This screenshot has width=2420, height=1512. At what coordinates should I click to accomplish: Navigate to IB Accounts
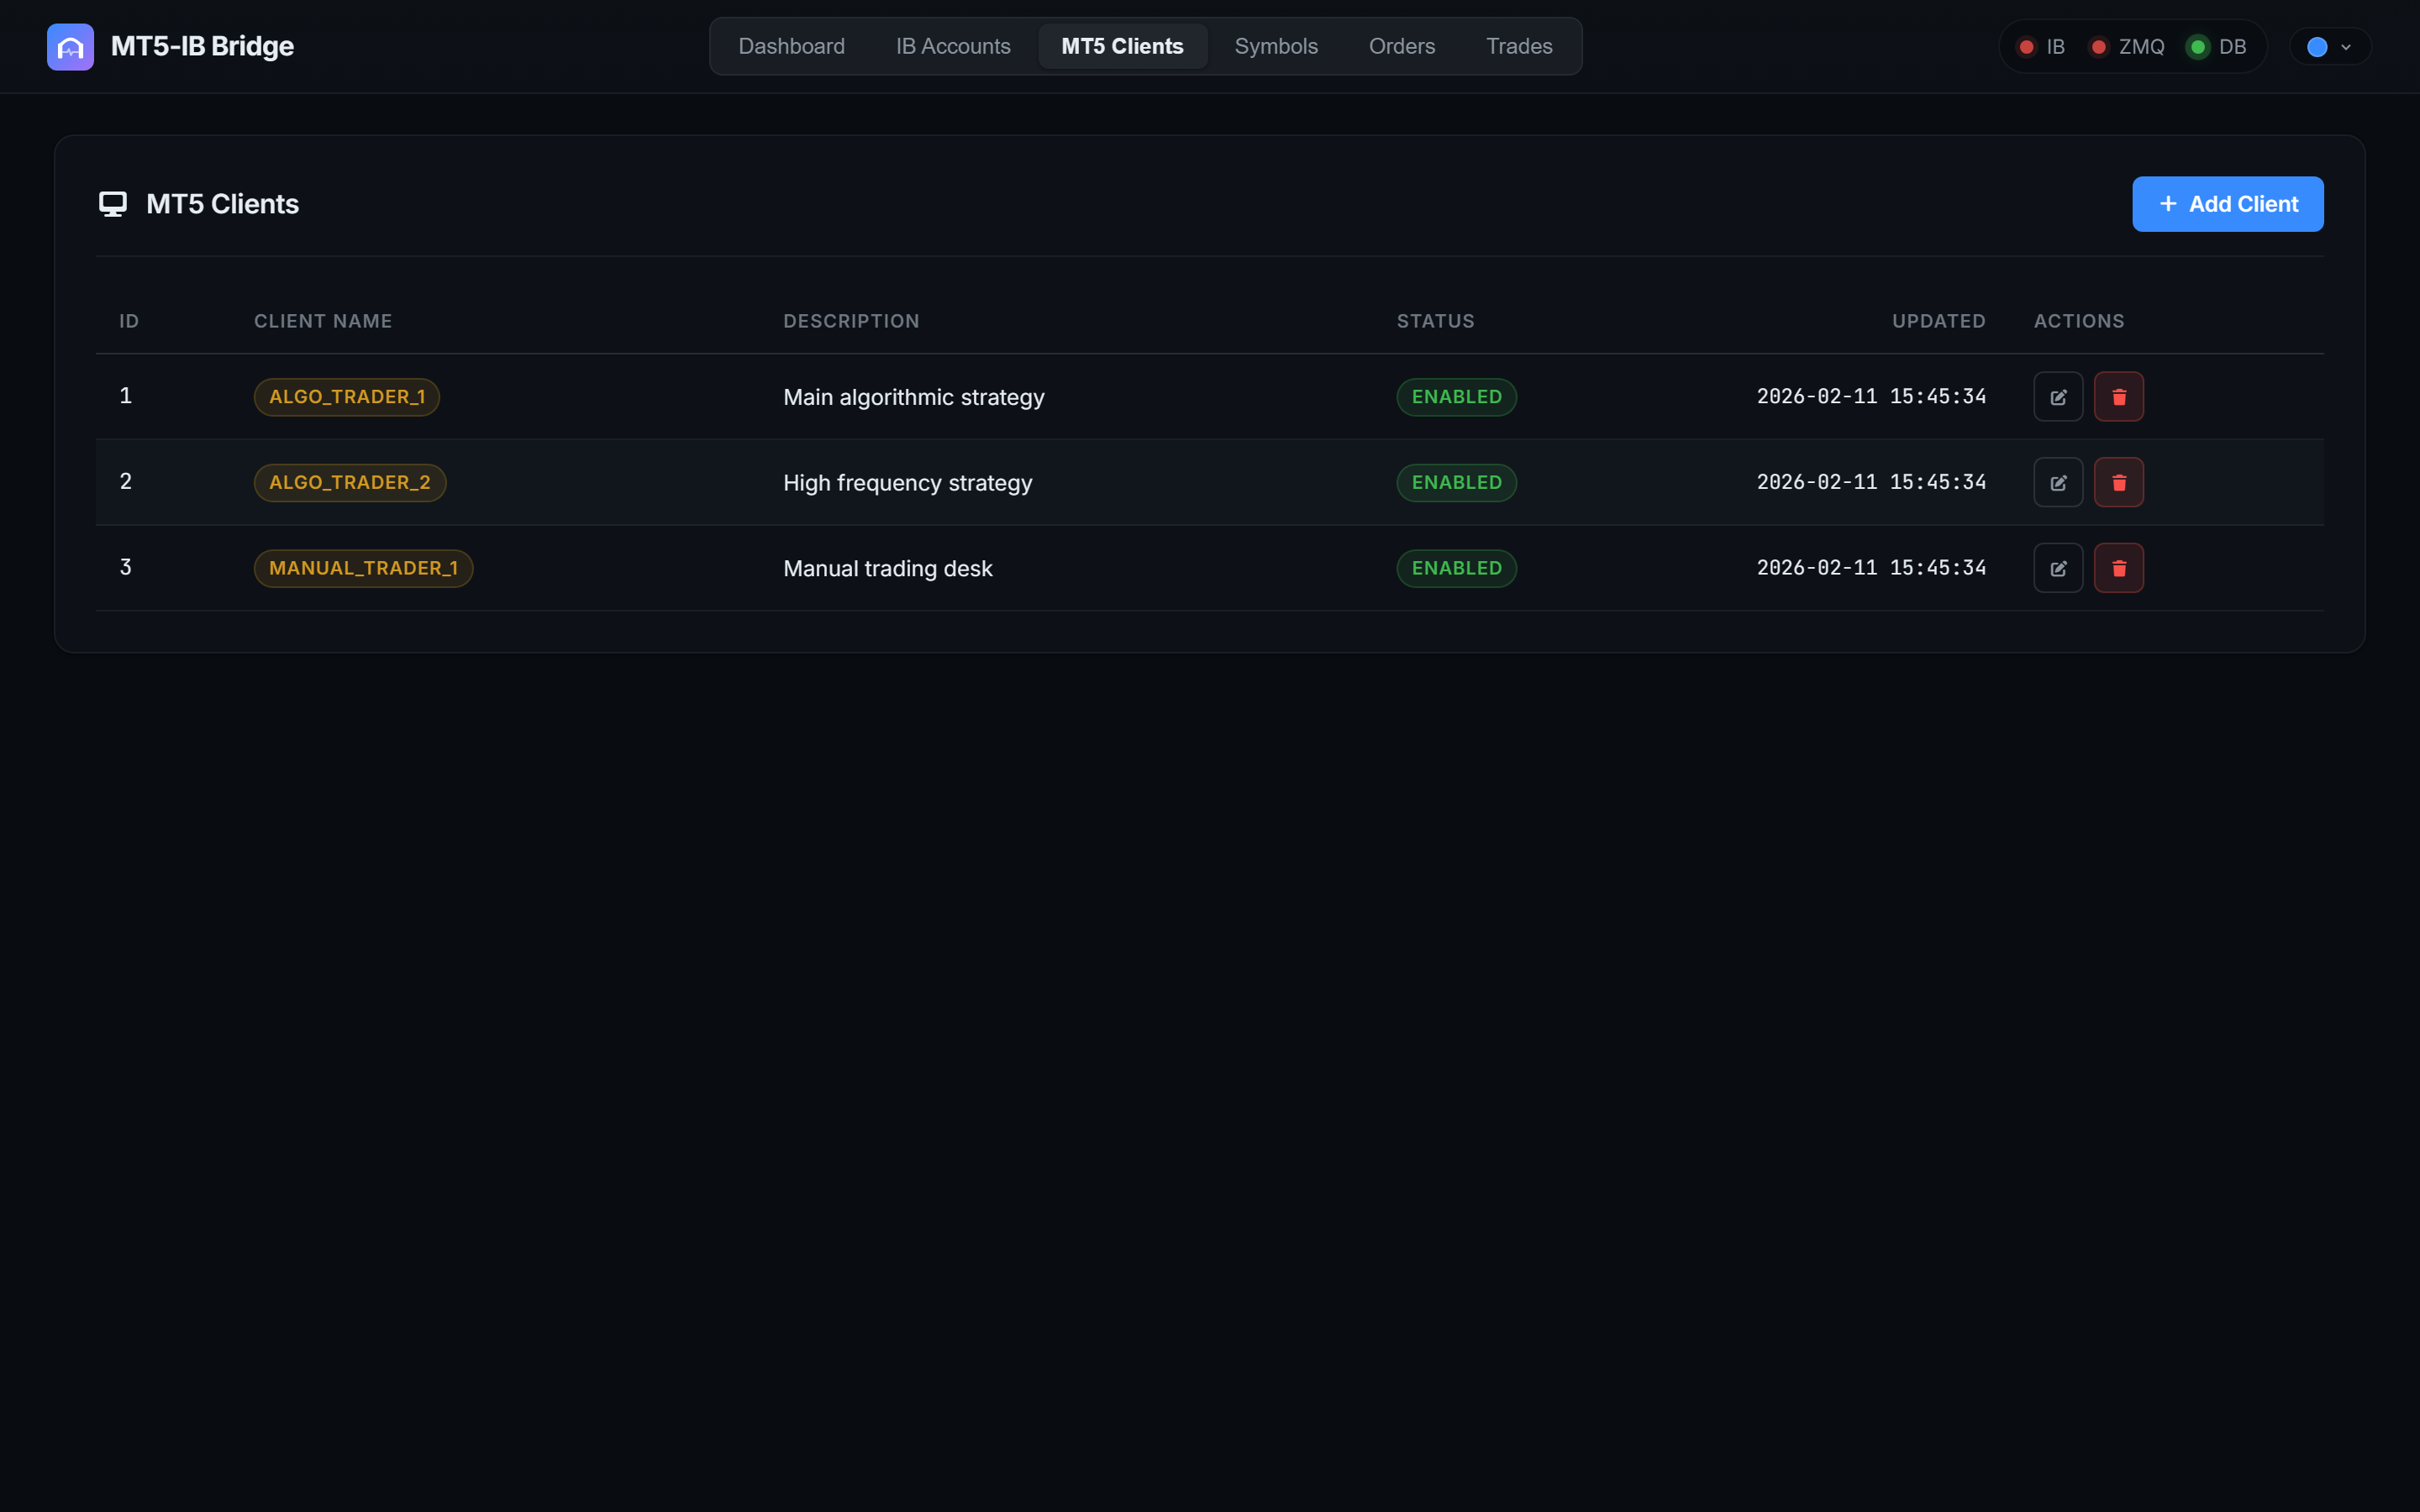click(952, 46)
